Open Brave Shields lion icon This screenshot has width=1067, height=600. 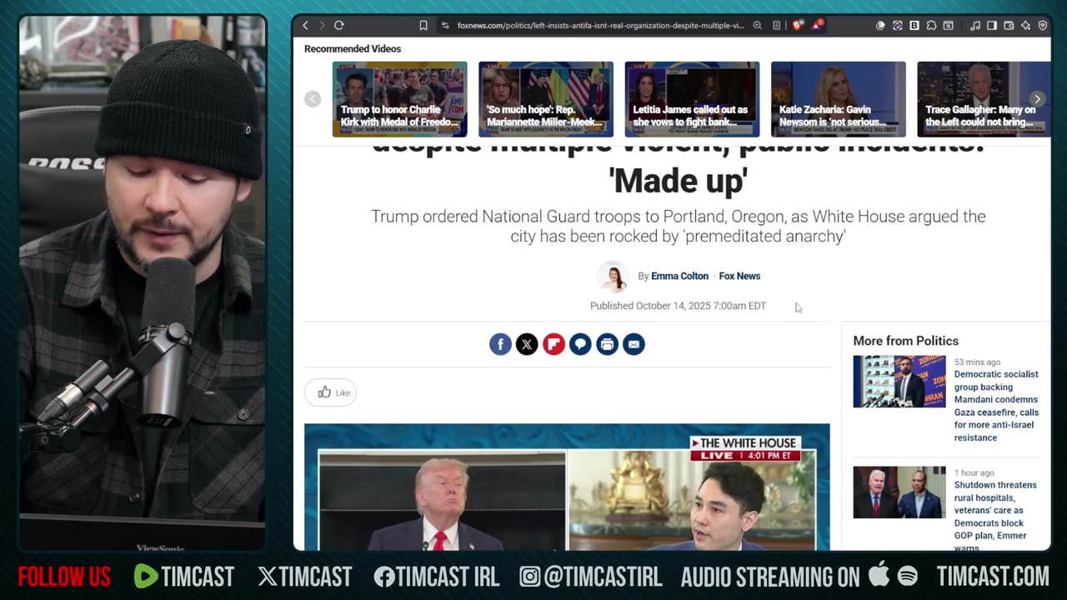tap(797, 26)
